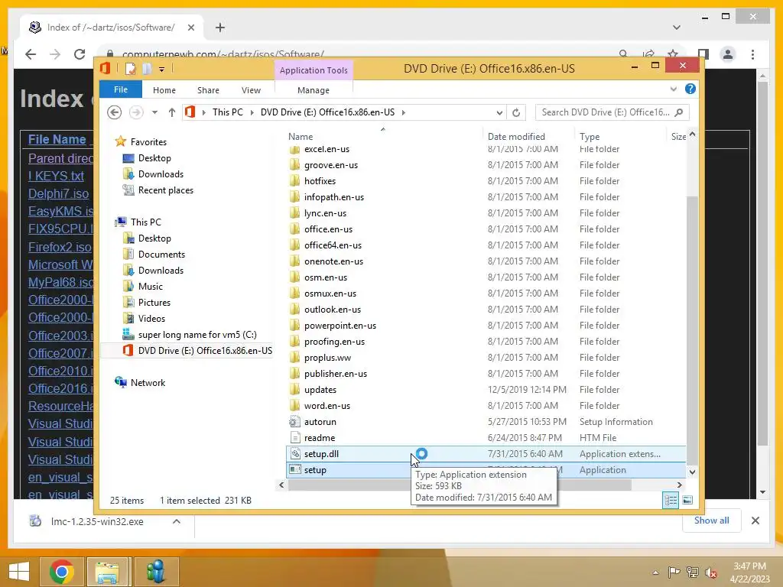Expand the ribbon with the chevron

pyautogui.click(x=673, y=89)
